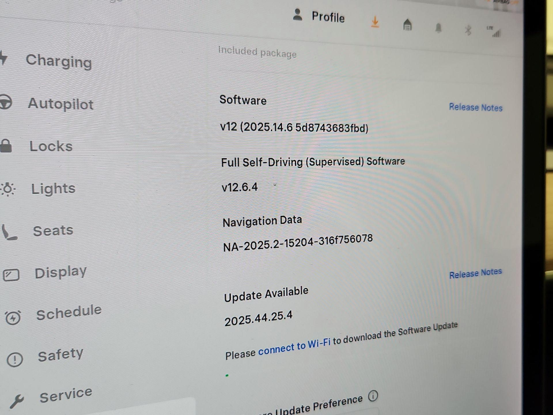Select Autopilot in the sidebar
The width and height of the screenshot is (553, 415).
(x=60, y=104)
